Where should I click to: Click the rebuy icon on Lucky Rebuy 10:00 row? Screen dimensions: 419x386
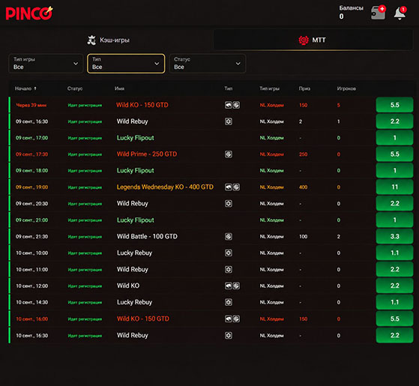click(229, 253)
